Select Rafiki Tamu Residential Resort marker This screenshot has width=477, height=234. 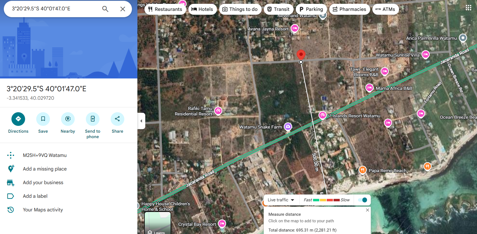click(218, 111)
